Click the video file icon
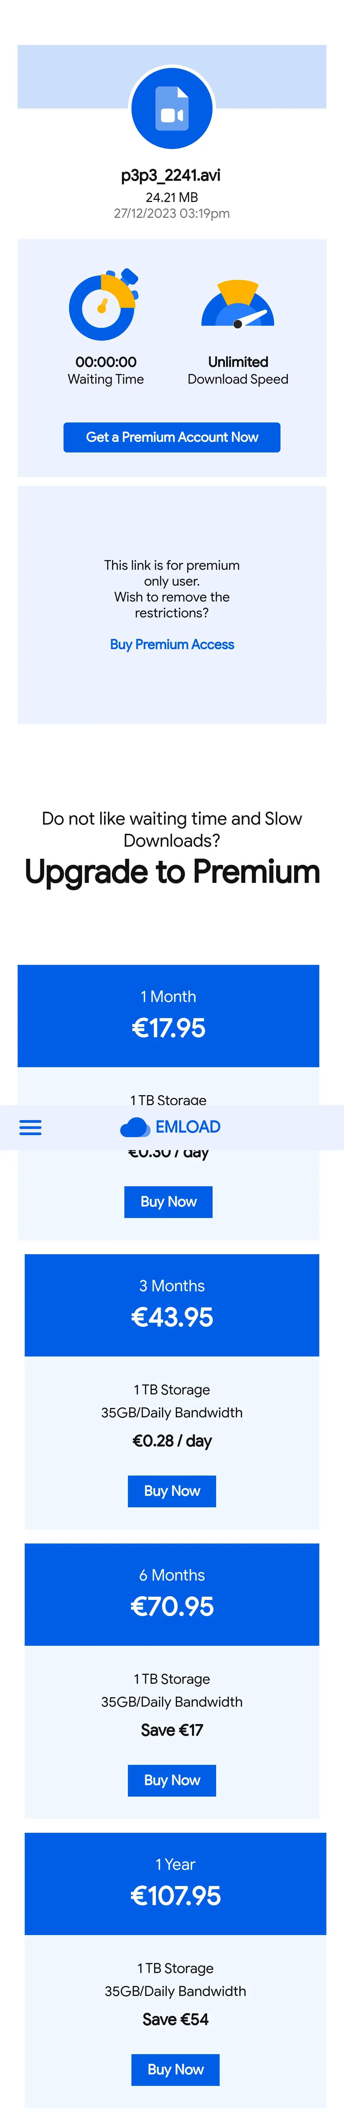The height and width of the screenshot is (2115, 344). click(x=172, y=108)
